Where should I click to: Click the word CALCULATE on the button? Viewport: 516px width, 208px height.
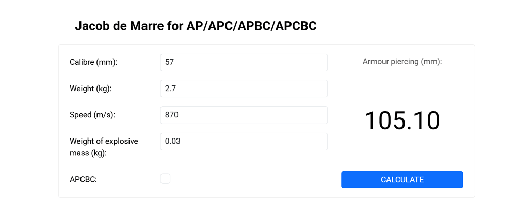coord(402,180)
